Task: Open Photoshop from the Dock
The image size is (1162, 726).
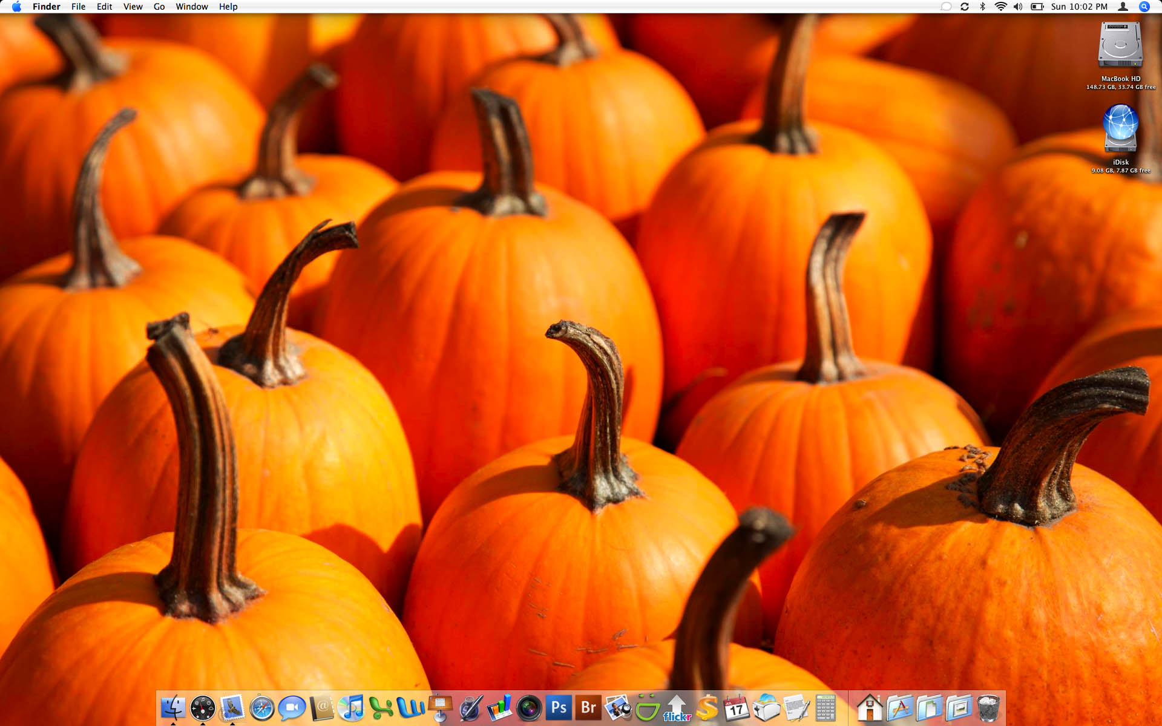Action: [x=559, y=707]
